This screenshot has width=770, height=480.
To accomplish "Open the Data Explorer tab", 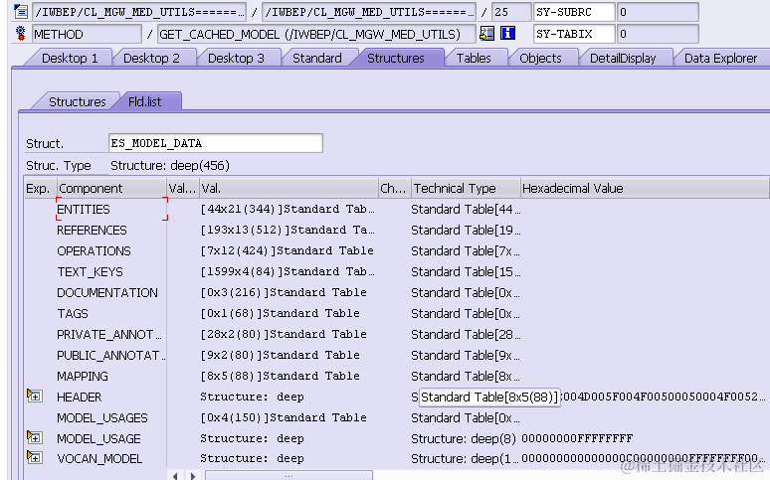I will point(720,58).
